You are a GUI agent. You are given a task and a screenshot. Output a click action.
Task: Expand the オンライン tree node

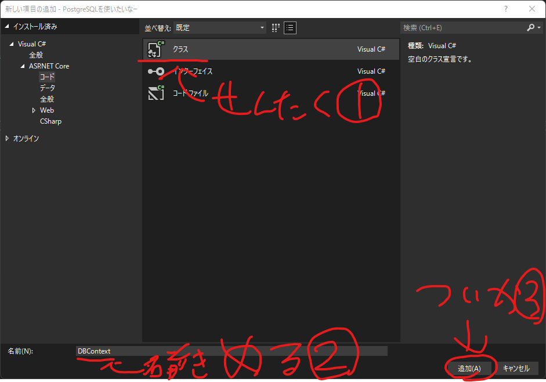point(7,138)
